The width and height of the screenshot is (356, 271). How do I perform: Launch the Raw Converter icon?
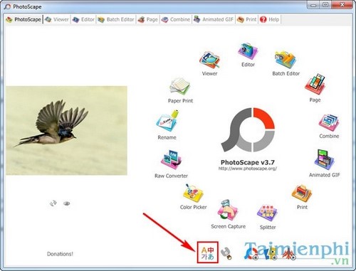click(x=171, y=159)
